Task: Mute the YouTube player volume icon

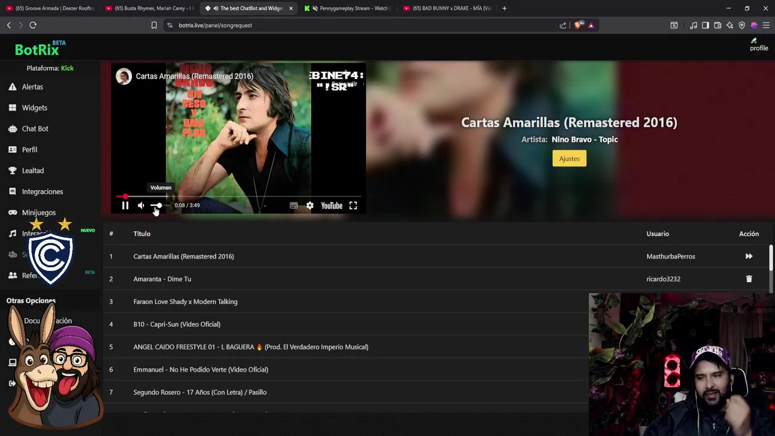Action: coord(140,205)
